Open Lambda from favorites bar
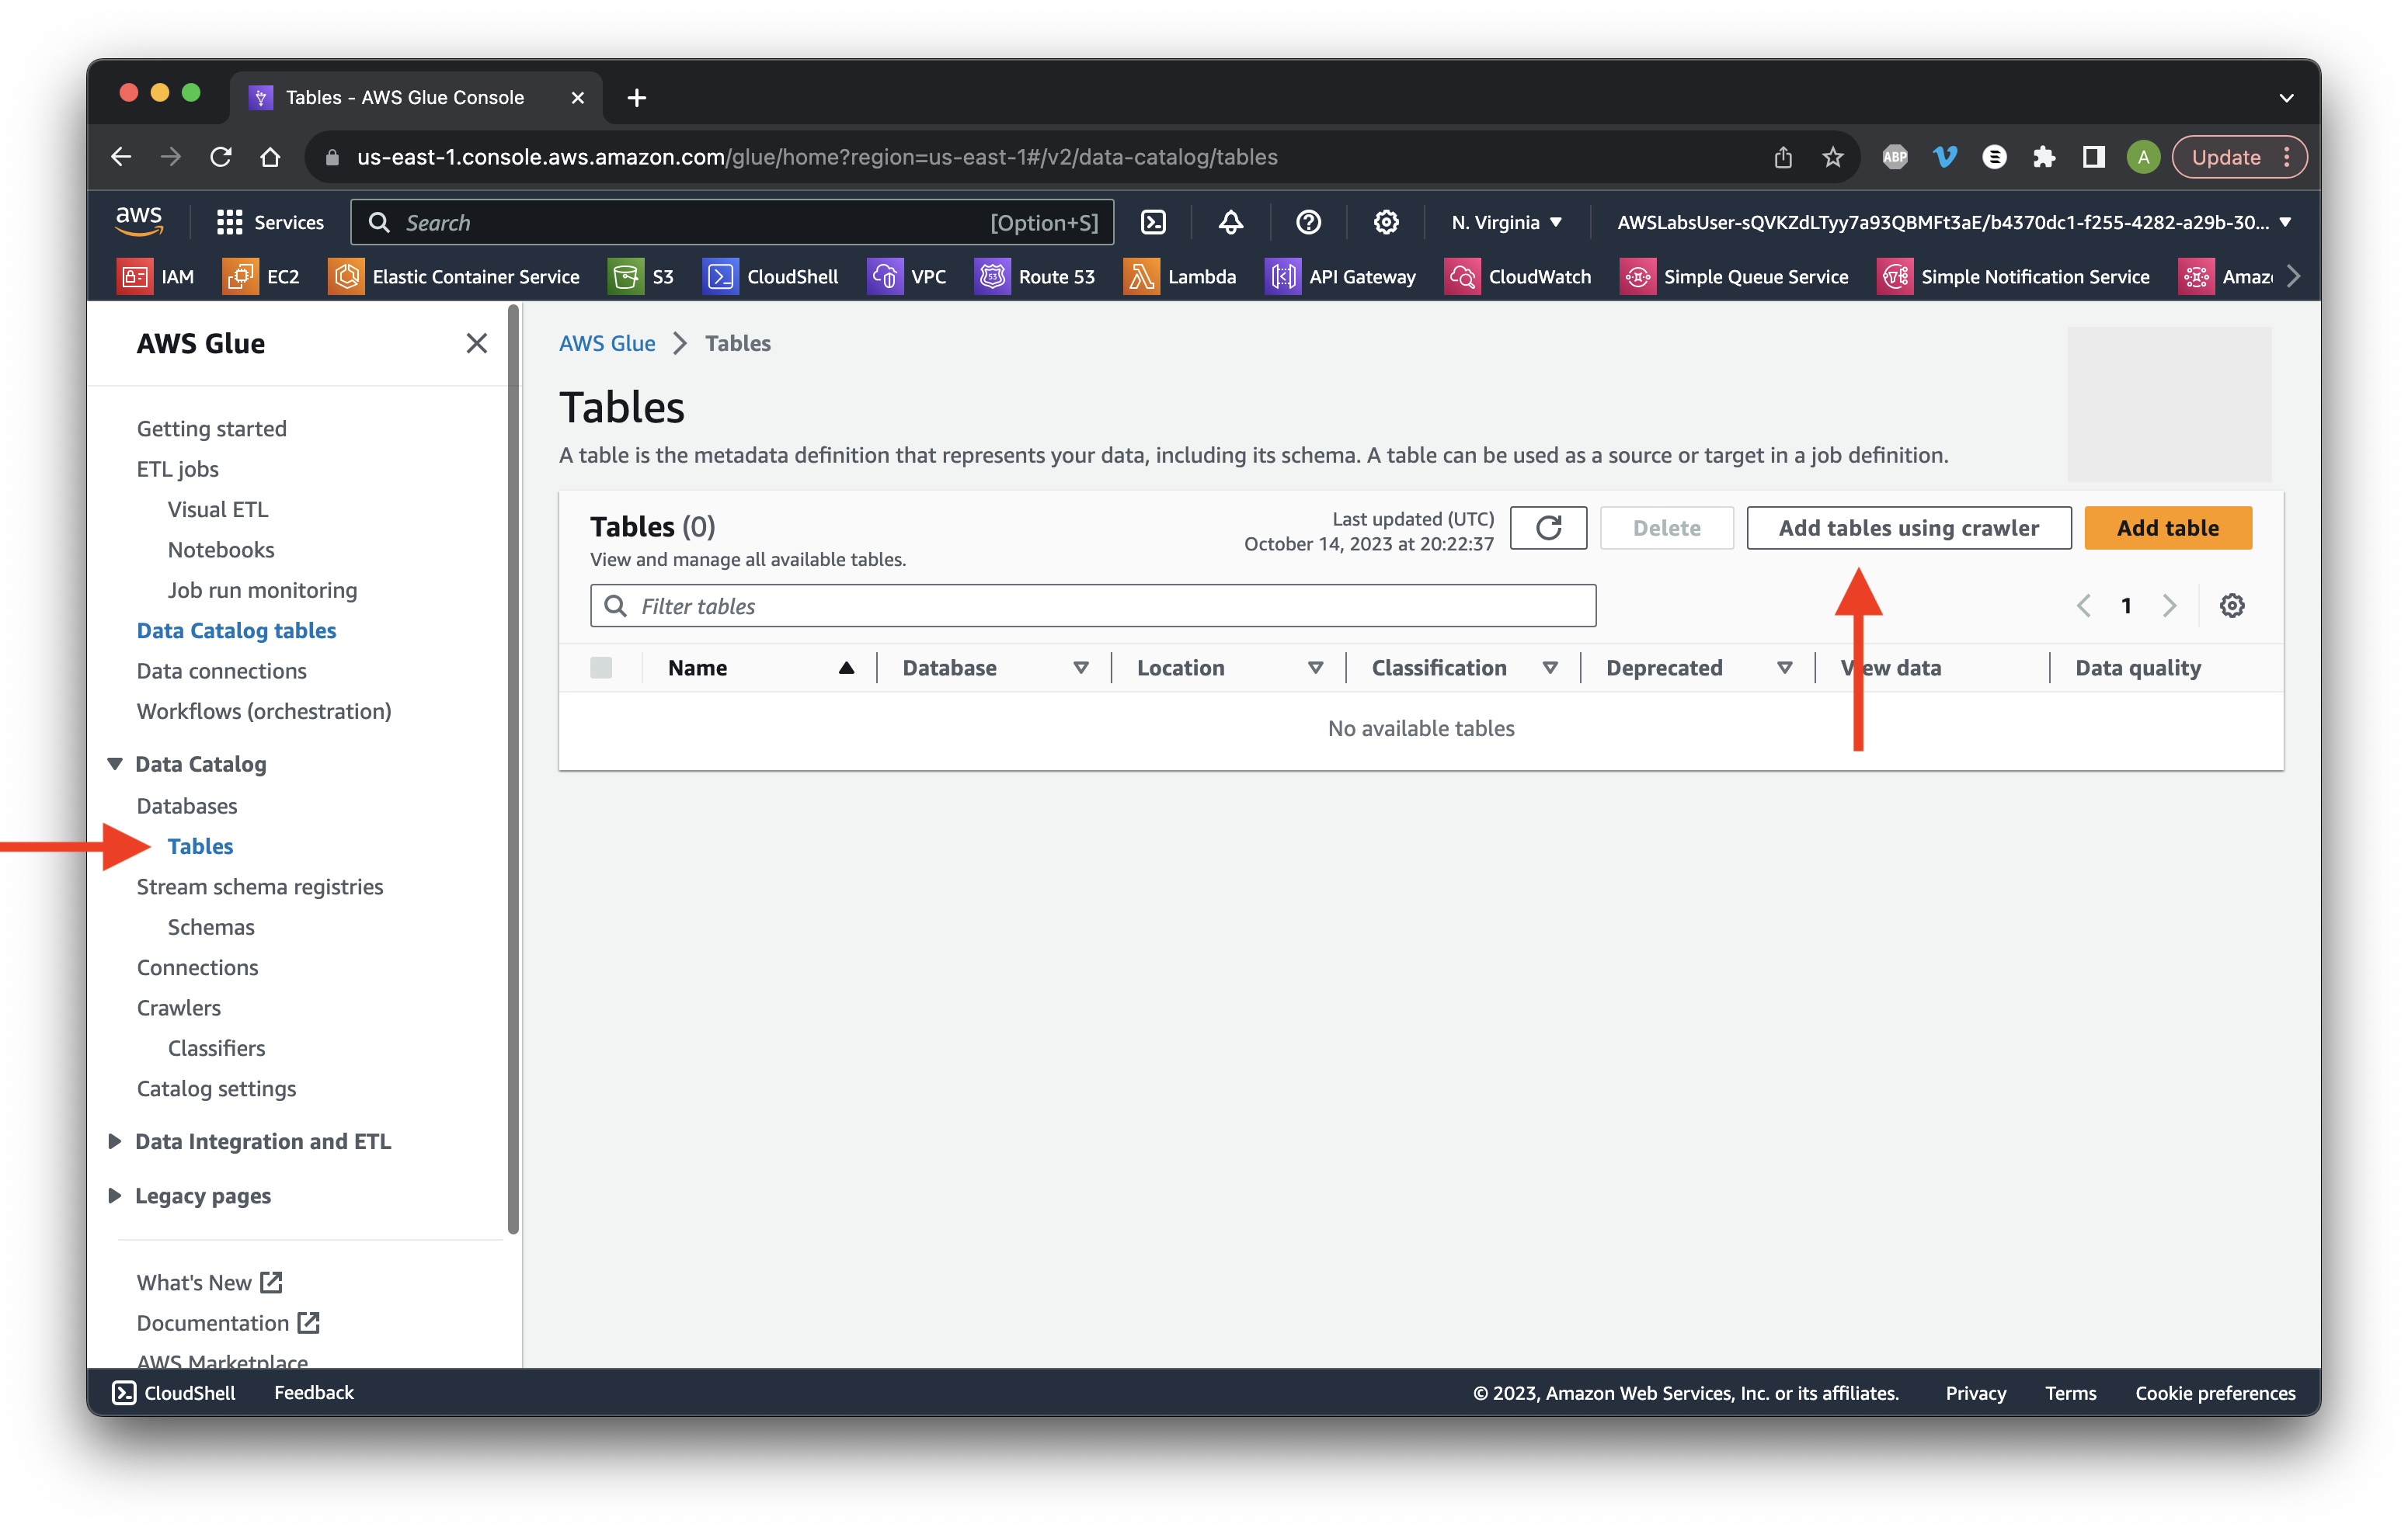Screen dimensions: 2408x1531 [x=1180, y=277]
